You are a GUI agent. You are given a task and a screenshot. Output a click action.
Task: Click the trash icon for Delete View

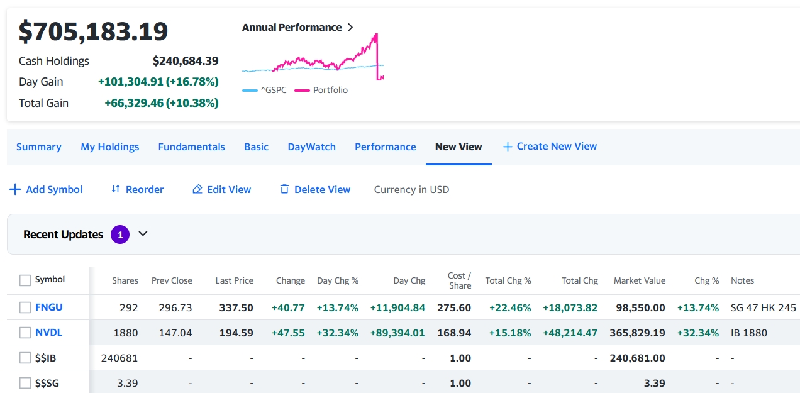(284, 189)
